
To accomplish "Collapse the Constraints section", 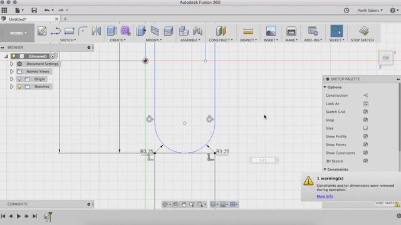I will [x=325, y=169].
